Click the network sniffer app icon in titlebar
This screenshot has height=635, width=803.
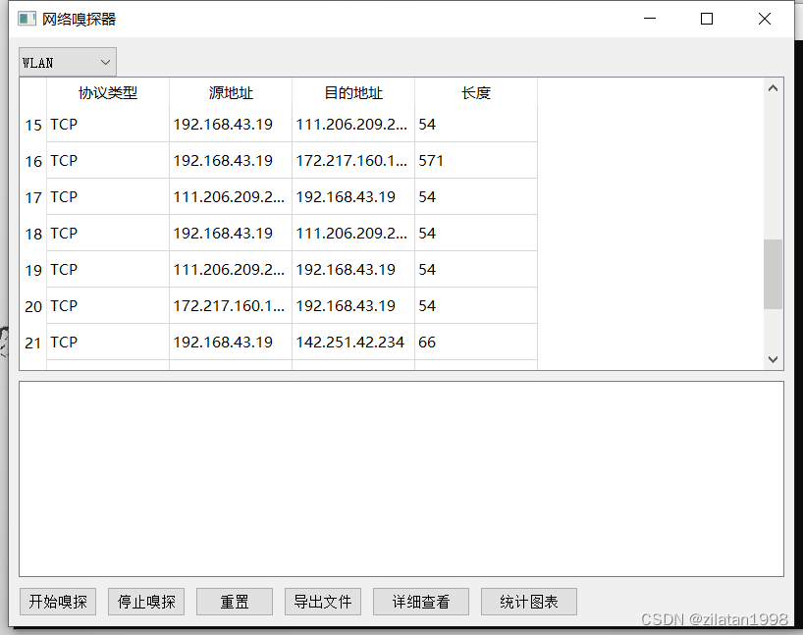point(26,18)
